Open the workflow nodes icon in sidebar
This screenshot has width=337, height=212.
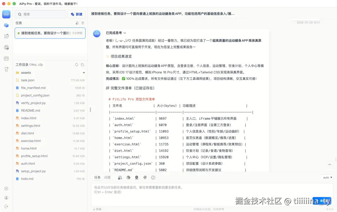(x=6, y=36)
